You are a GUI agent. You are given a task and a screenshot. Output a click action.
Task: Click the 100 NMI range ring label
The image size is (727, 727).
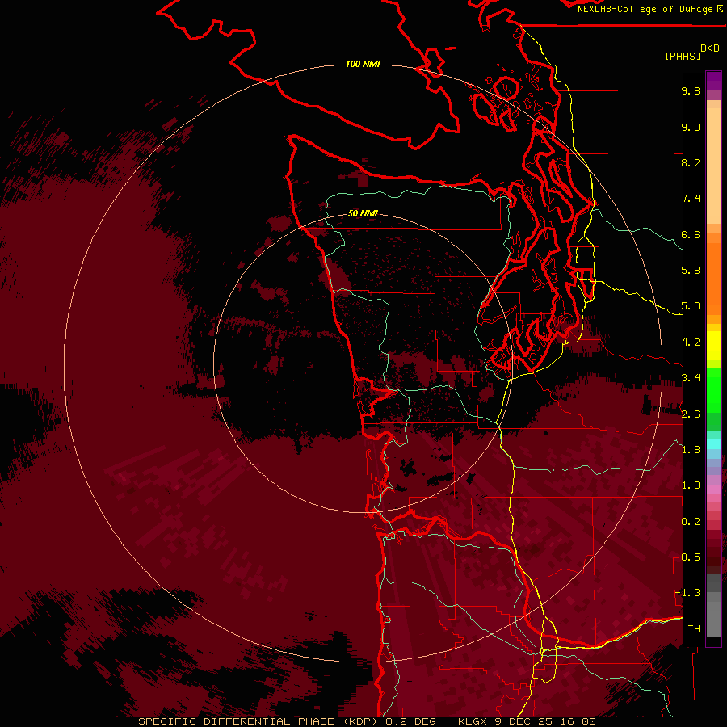[x=363, y=64]
